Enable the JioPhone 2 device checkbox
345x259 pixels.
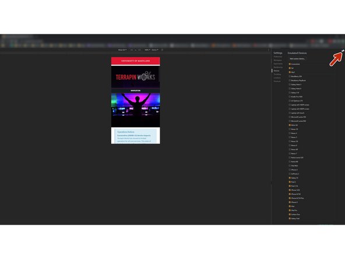pos(290,174)
